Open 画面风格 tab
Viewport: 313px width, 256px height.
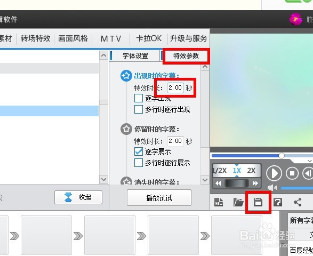click(73, 38)
